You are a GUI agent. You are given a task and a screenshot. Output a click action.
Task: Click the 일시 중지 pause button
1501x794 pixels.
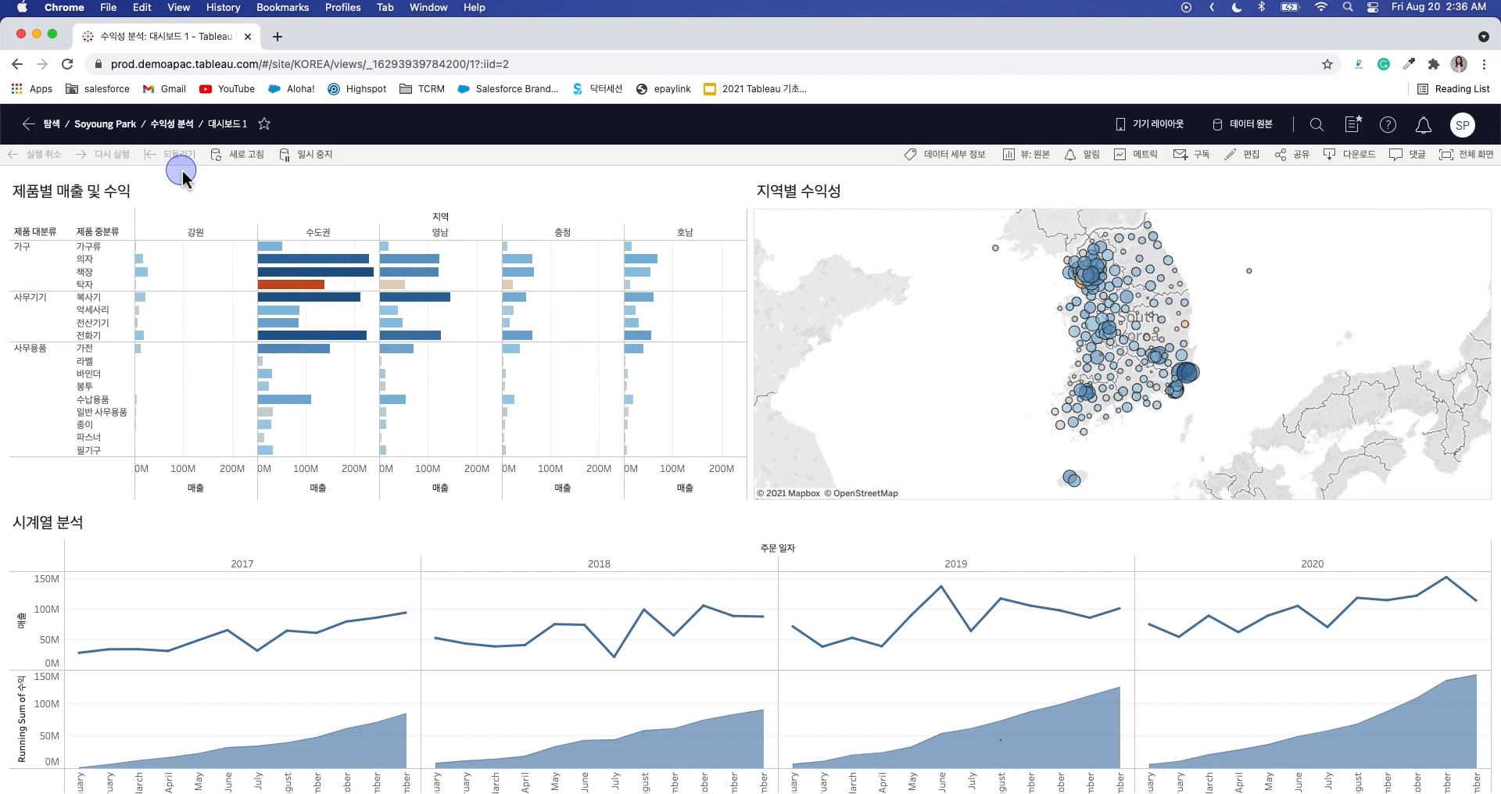point(306,155)
